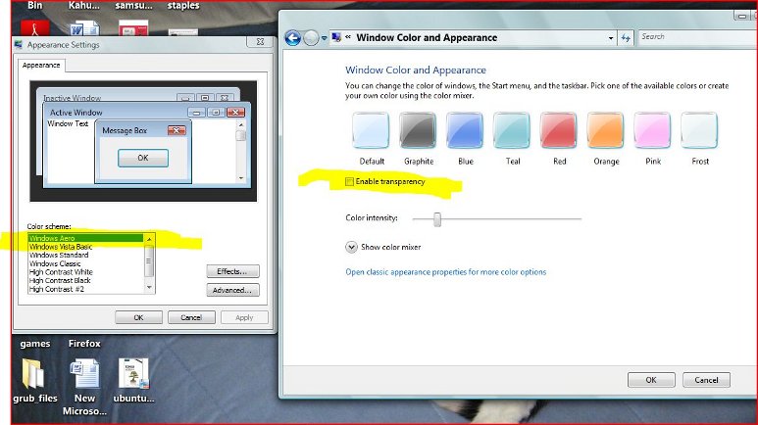
Task: Click the greyed Forward navigation button
Action: click(x=311, y=37)
